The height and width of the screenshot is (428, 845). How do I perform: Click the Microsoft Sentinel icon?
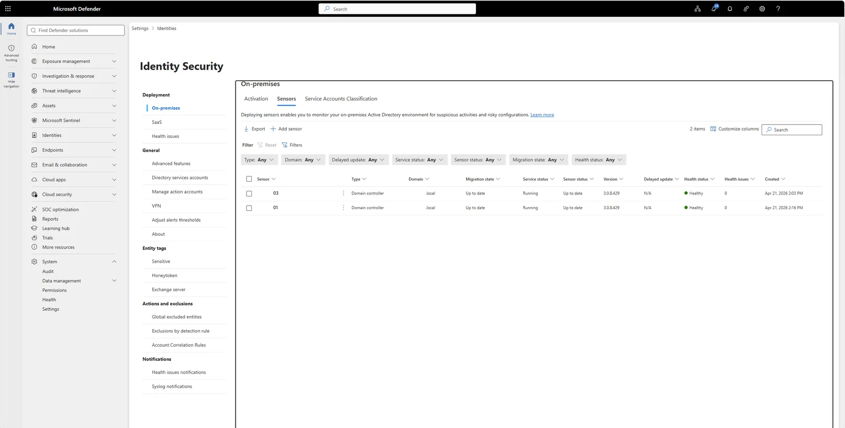coord(34,120)
